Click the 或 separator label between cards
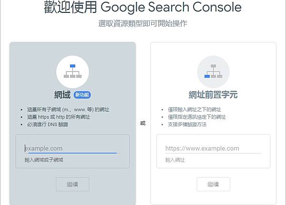The image size is (286, 205). (x=143, y=123)
